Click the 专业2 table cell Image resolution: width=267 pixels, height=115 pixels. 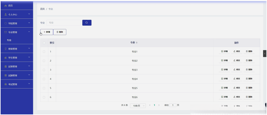[135, 61]
